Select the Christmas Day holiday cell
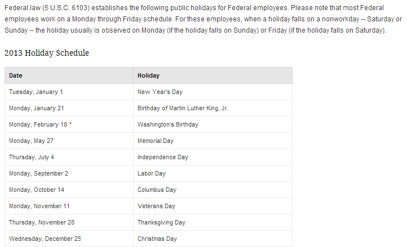The image size is (407, 247). coord(157,239)
